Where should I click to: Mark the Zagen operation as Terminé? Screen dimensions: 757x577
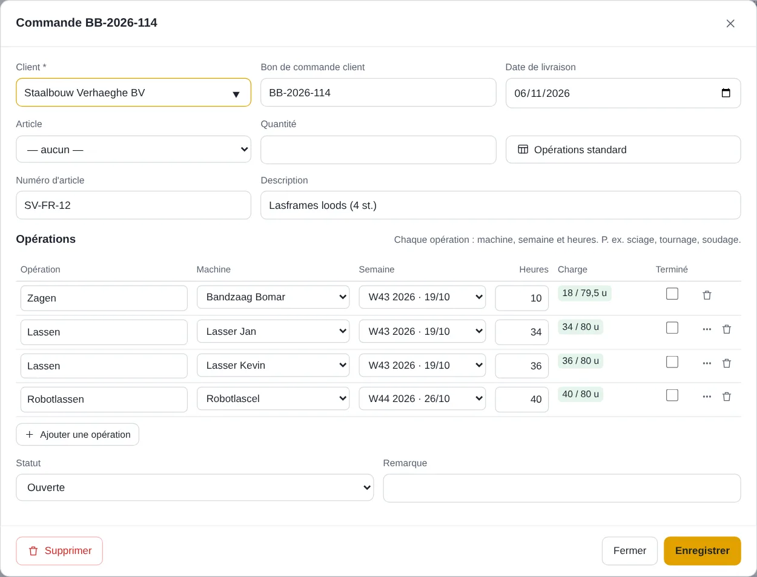672,294
